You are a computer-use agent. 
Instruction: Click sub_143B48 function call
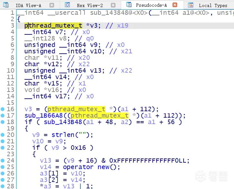point(63,122)
